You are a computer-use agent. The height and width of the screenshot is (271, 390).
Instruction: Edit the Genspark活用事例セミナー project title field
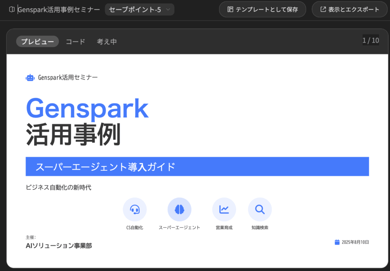pyautogui.click(x=59, y=10)
